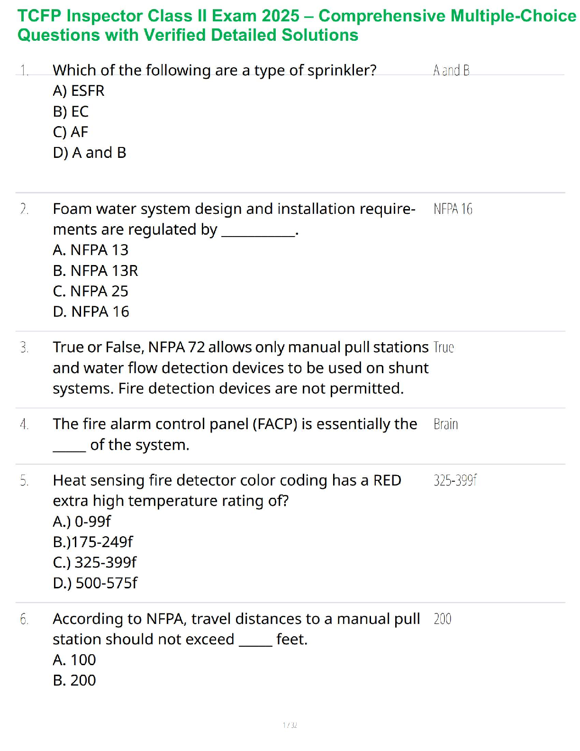This screenshot has width=580, height=751.
Task: Pick option "C. NFPA 25"
Action: pos(91,291)
